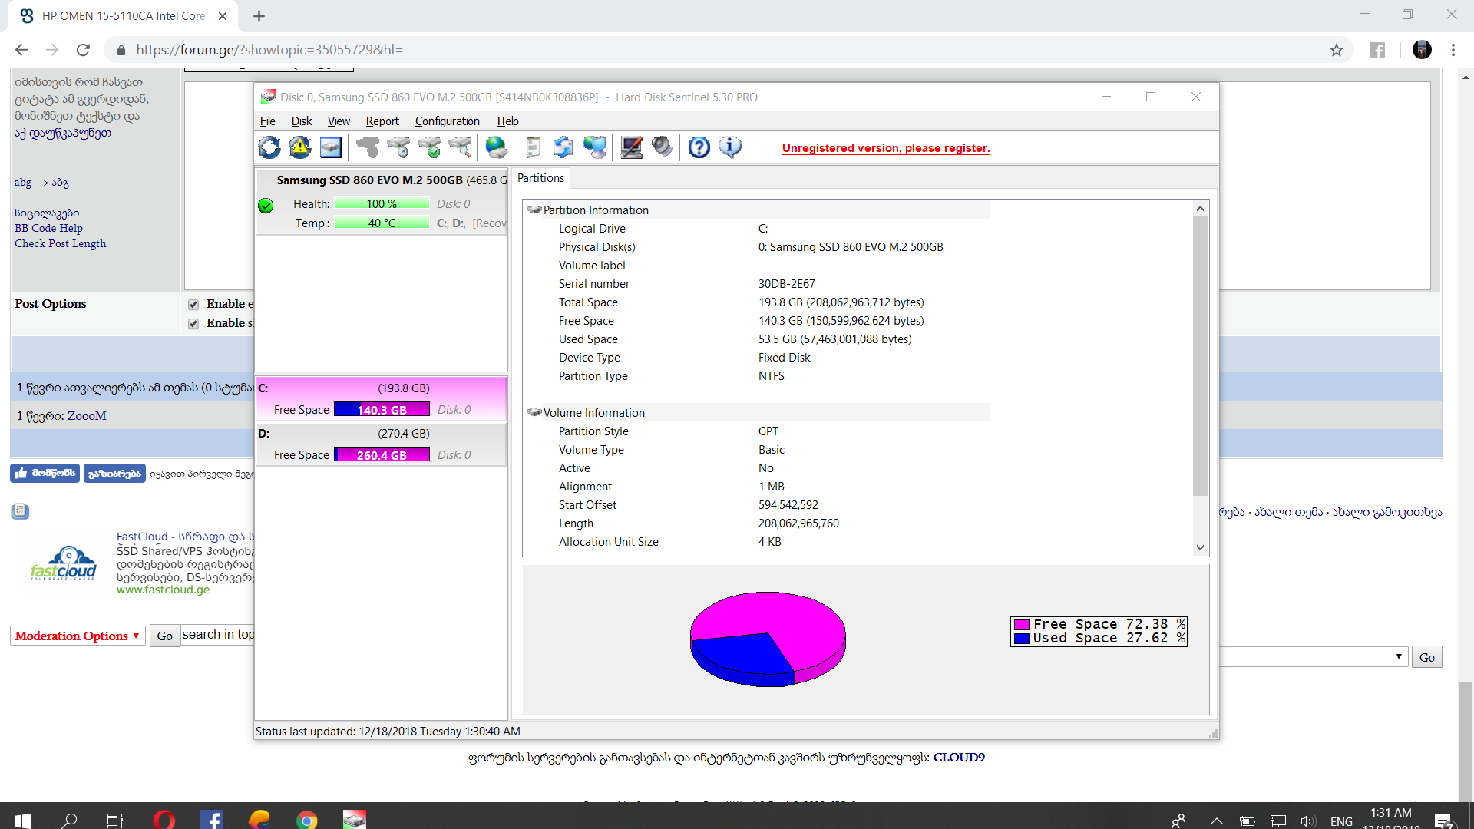Viewport: 1474px width, 829px height.
Task: Select the D: partition free space bar
Action: pyautogui.click(x=382, y=455)
